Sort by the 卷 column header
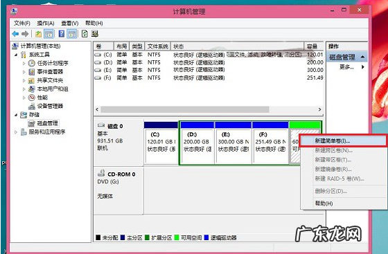 104,46
